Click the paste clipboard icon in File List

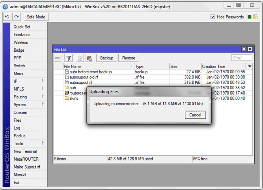point(89,58)
